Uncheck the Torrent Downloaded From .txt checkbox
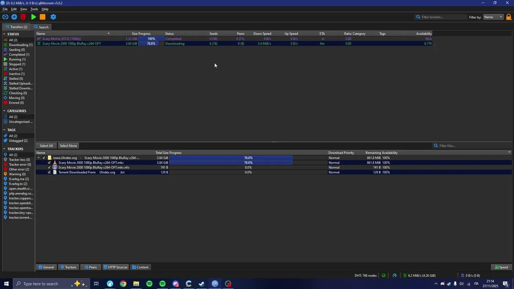The width and height of the screenshot is (514, 289). click(49, 172)
